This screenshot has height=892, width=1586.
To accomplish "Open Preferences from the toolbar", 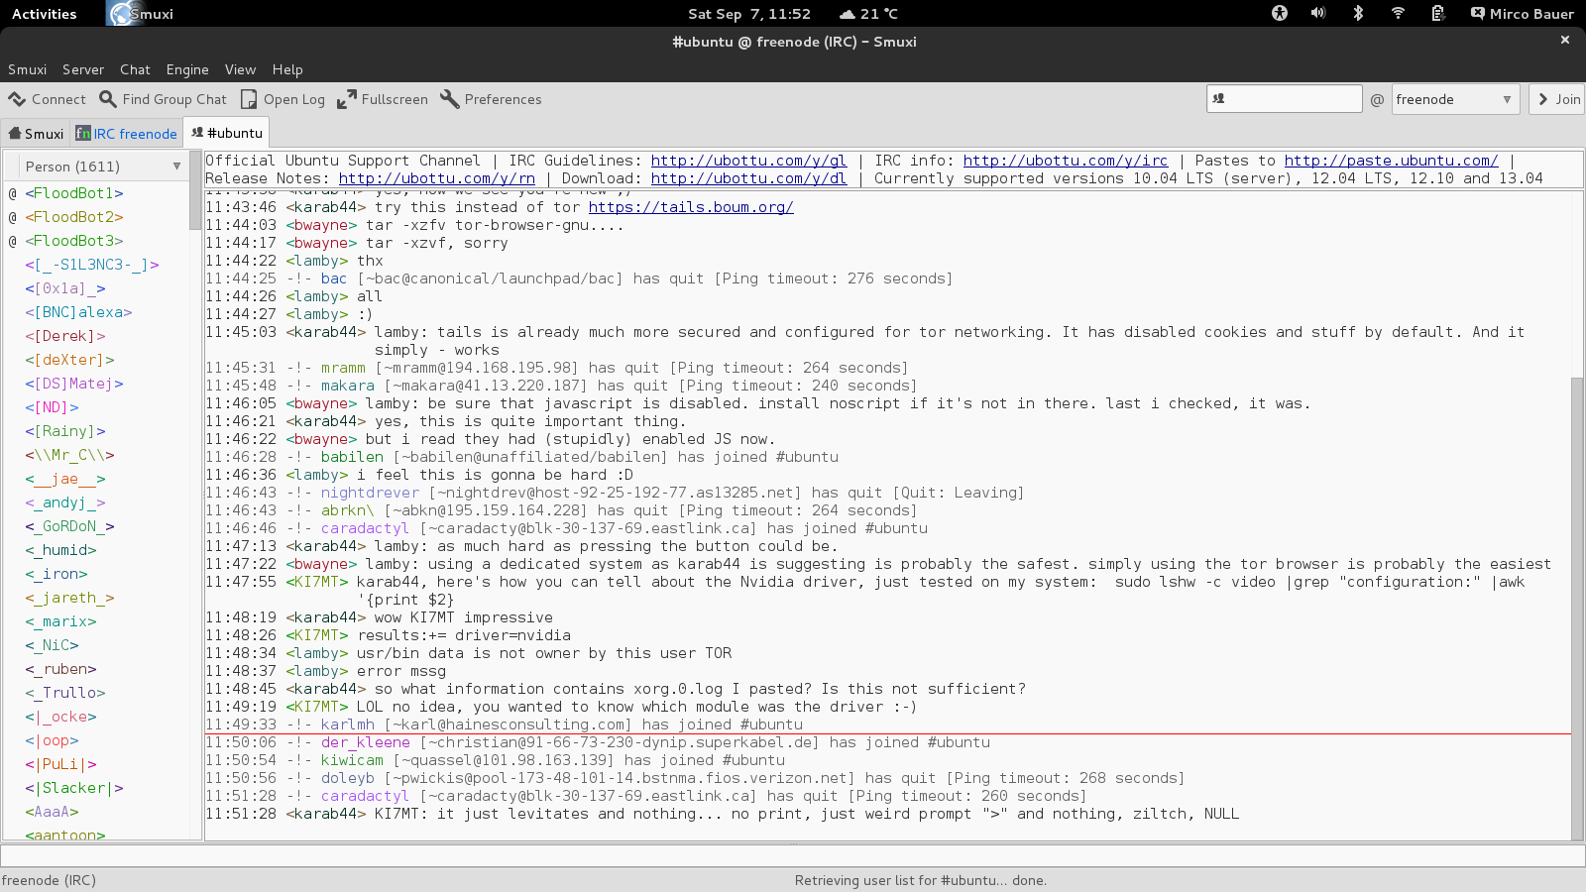I will tap(450, 99).
